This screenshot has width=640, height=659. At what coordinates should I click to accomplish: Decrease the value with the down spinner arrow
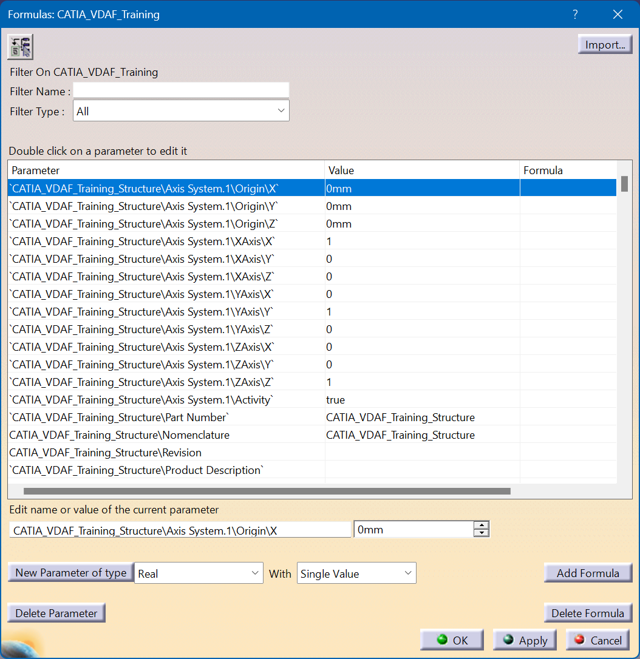[481, 533]
